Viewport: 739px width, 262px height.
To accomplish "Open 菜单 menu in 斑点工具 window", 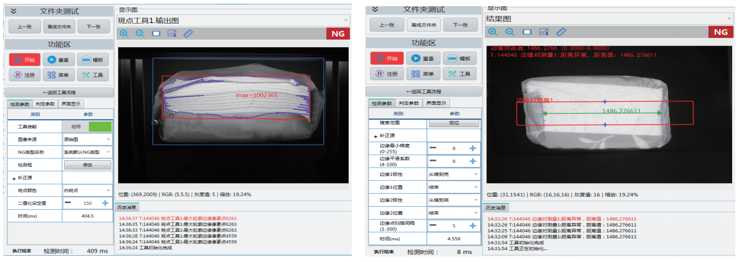I will coord(59,75).
